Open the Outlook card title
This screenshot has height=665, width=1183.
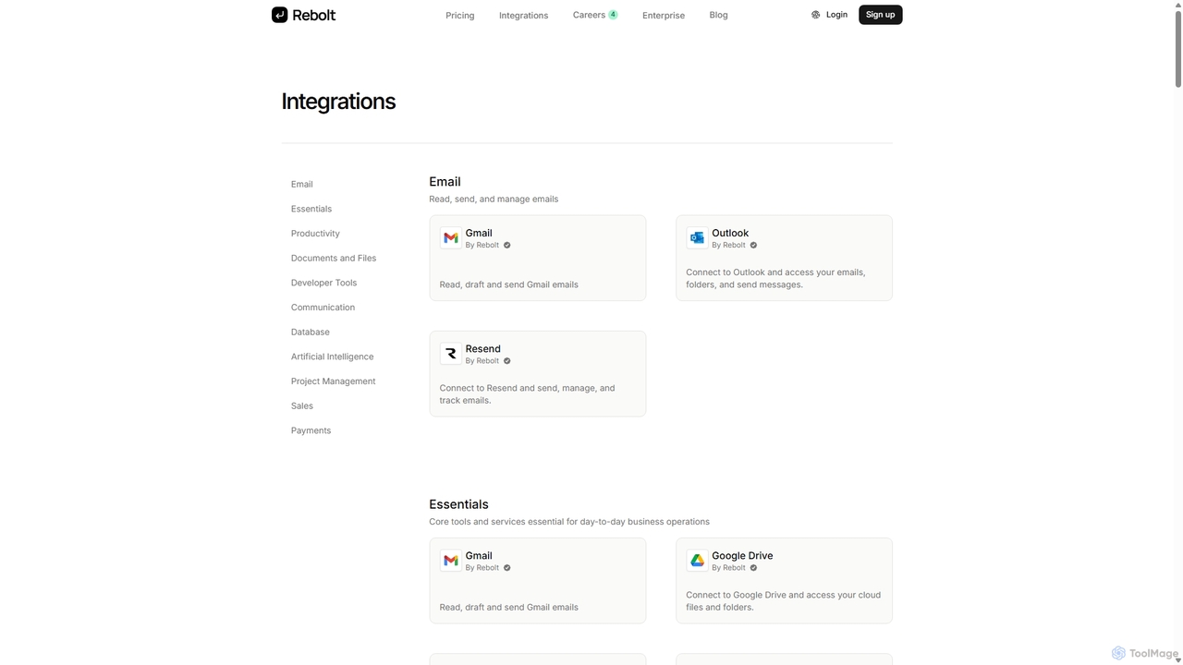click(x=730, y=233)
